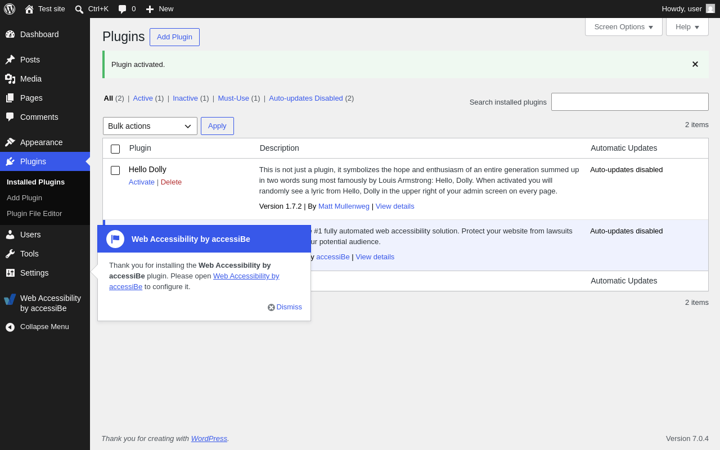
Task: Click the Add Plugin button beside the title
Action: click(x=174, y=37)
